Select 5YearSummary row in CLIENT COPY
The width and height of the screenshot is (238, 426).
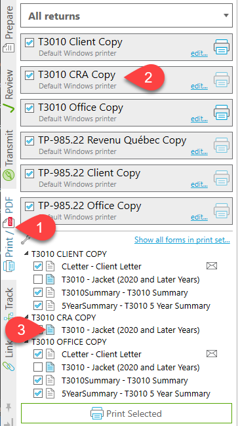tap(136, 306)
